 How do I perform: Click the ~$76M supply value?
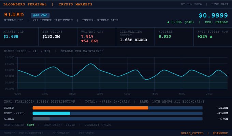point(223,119)
